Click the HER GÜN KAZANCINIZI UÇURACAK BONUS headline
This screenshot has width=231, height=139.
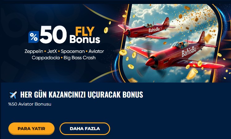(82, 95)
